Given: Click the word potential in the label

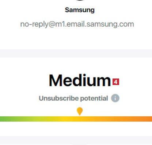Looking at the screenshot, I should 94,98.
